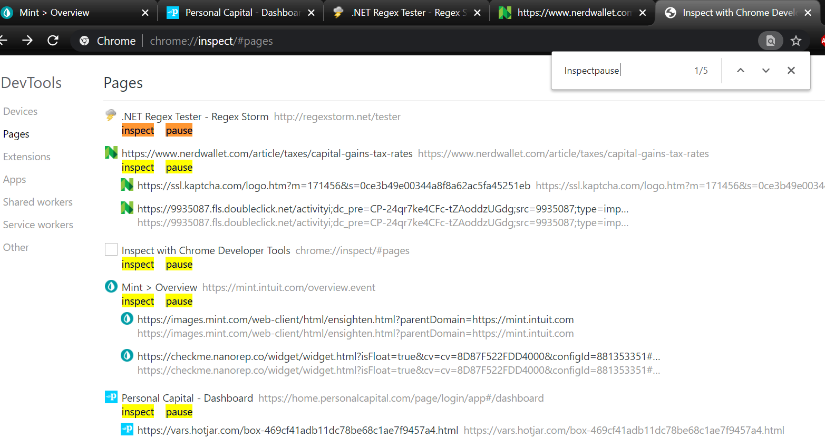Click favicon beside images.mint.com ensighten entry
Screen dimensions: 825x447
pyautogui.click(x=127, y=318)
